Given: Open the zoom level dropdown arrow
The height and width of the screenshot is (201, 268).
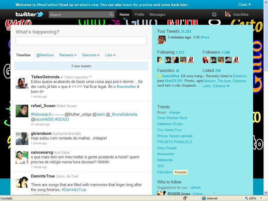Looking at the screenshot, I should [x=261, y=198].
